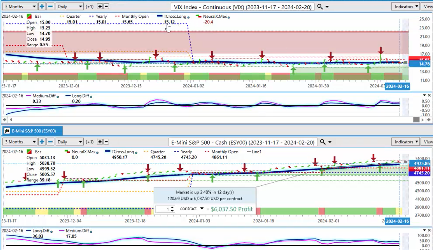Collapse VIX Diff sub-panel with down arrow
Screen dimensions: 433x250
[x=424, y=95]
